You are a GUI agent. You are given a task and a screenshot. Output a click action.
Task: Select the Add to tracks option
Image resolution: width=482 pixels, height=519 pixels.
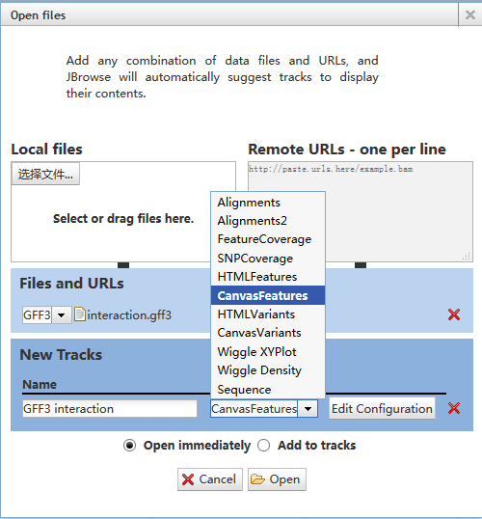pyautogui.click(x=264, y=445)
